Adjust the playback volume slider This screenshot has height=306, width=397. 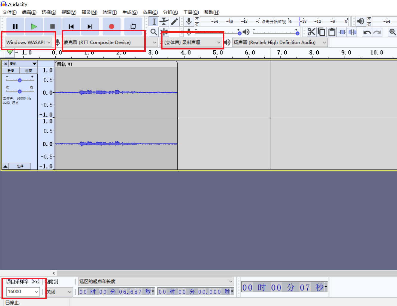click(x=275, y=32)
